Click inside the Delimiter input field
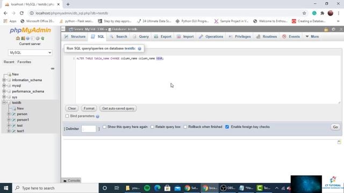Image resolution: width=344 pixels, height=193 pixels. tap(89, 129)
